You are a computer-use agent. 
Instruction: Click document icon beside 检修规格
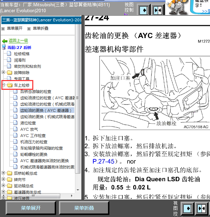tap(9, 53)
